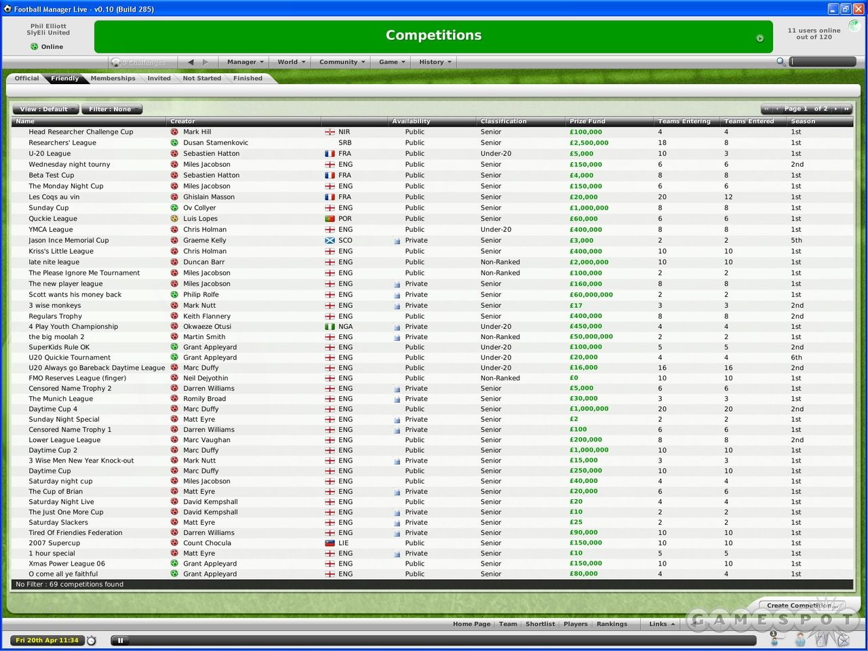Viewport: 868px width, 651px height.
Task: Go forward with the right arrow
Action: (205, 62)
